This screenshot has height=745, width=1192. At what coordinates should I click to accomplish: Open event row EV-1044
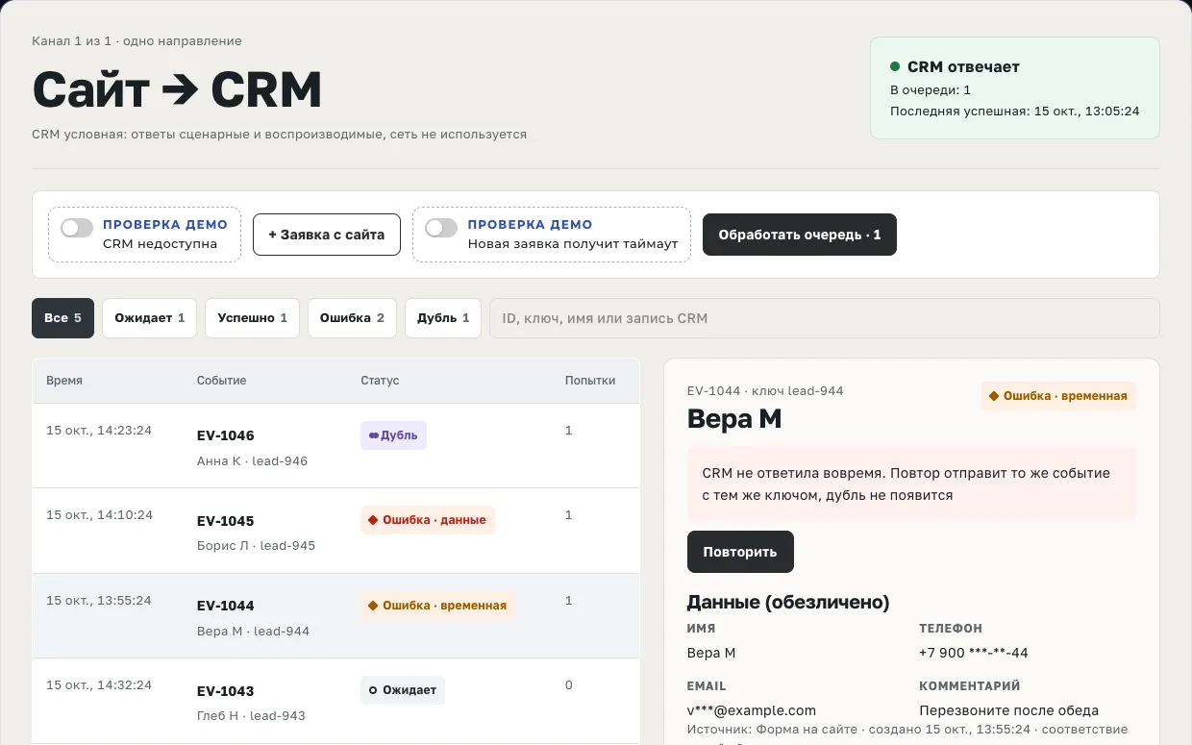[335, 616]
